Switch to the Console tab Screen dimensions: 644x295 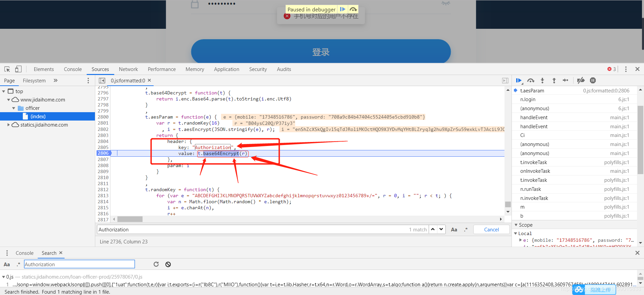coord(73,69)
